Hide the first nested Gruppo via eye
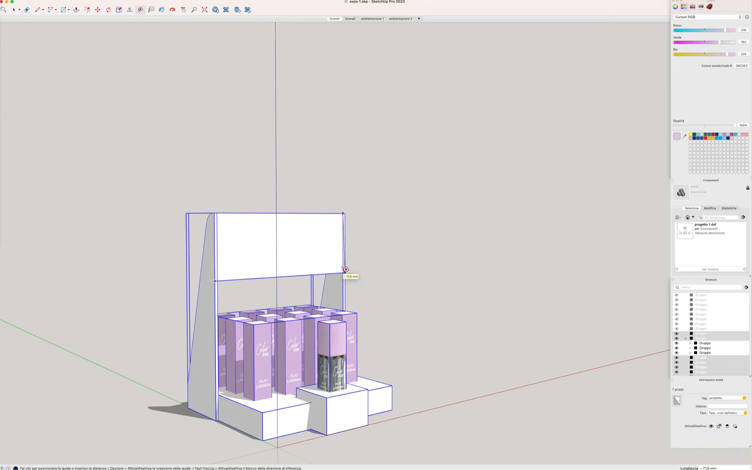The height and width of the screenshot is (470, 752). (x=676, y=343)
